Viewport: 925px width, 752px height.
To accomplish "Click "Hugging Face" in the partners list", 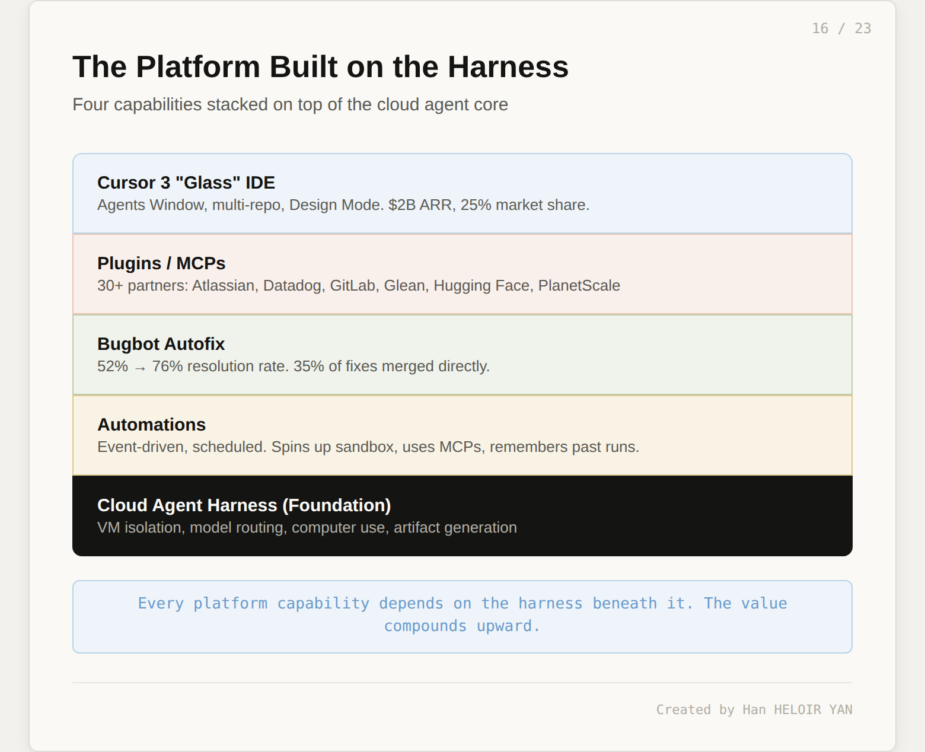I will click(x=481, y=286).
